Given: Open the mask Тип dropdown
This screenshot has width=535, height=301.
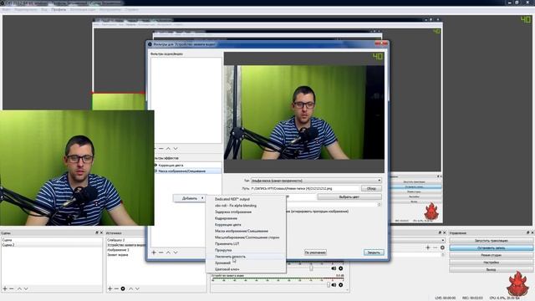Looking at the screenshot, I should 316,181.
